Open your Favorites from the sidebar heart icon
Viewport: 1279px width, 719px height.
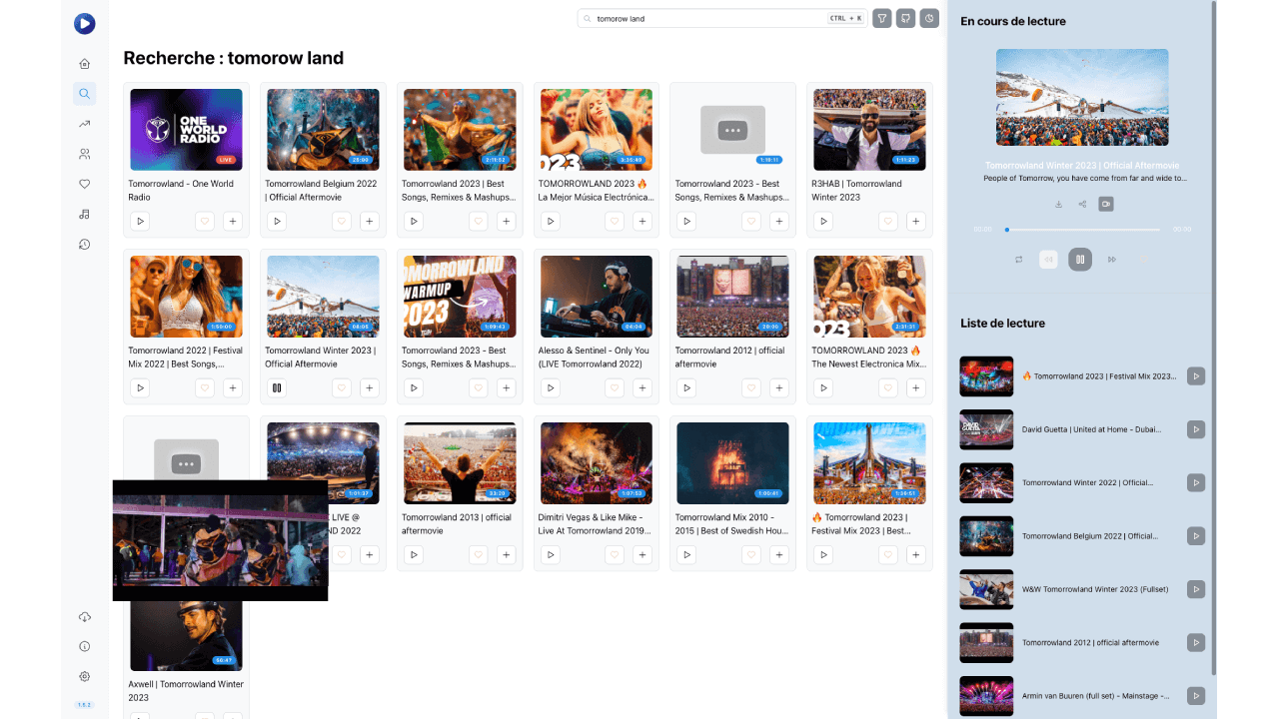click(85, 183)
